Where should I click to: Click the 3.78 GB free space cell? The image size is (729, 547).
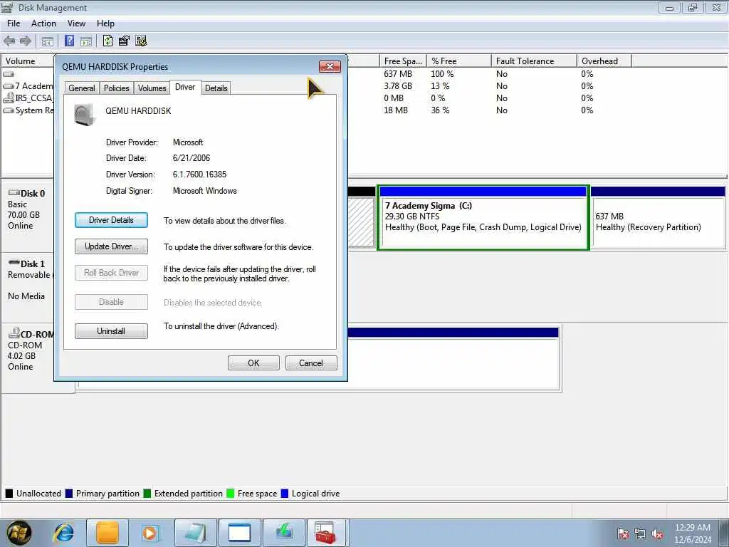pyautogui.click(x=398, y=86)
